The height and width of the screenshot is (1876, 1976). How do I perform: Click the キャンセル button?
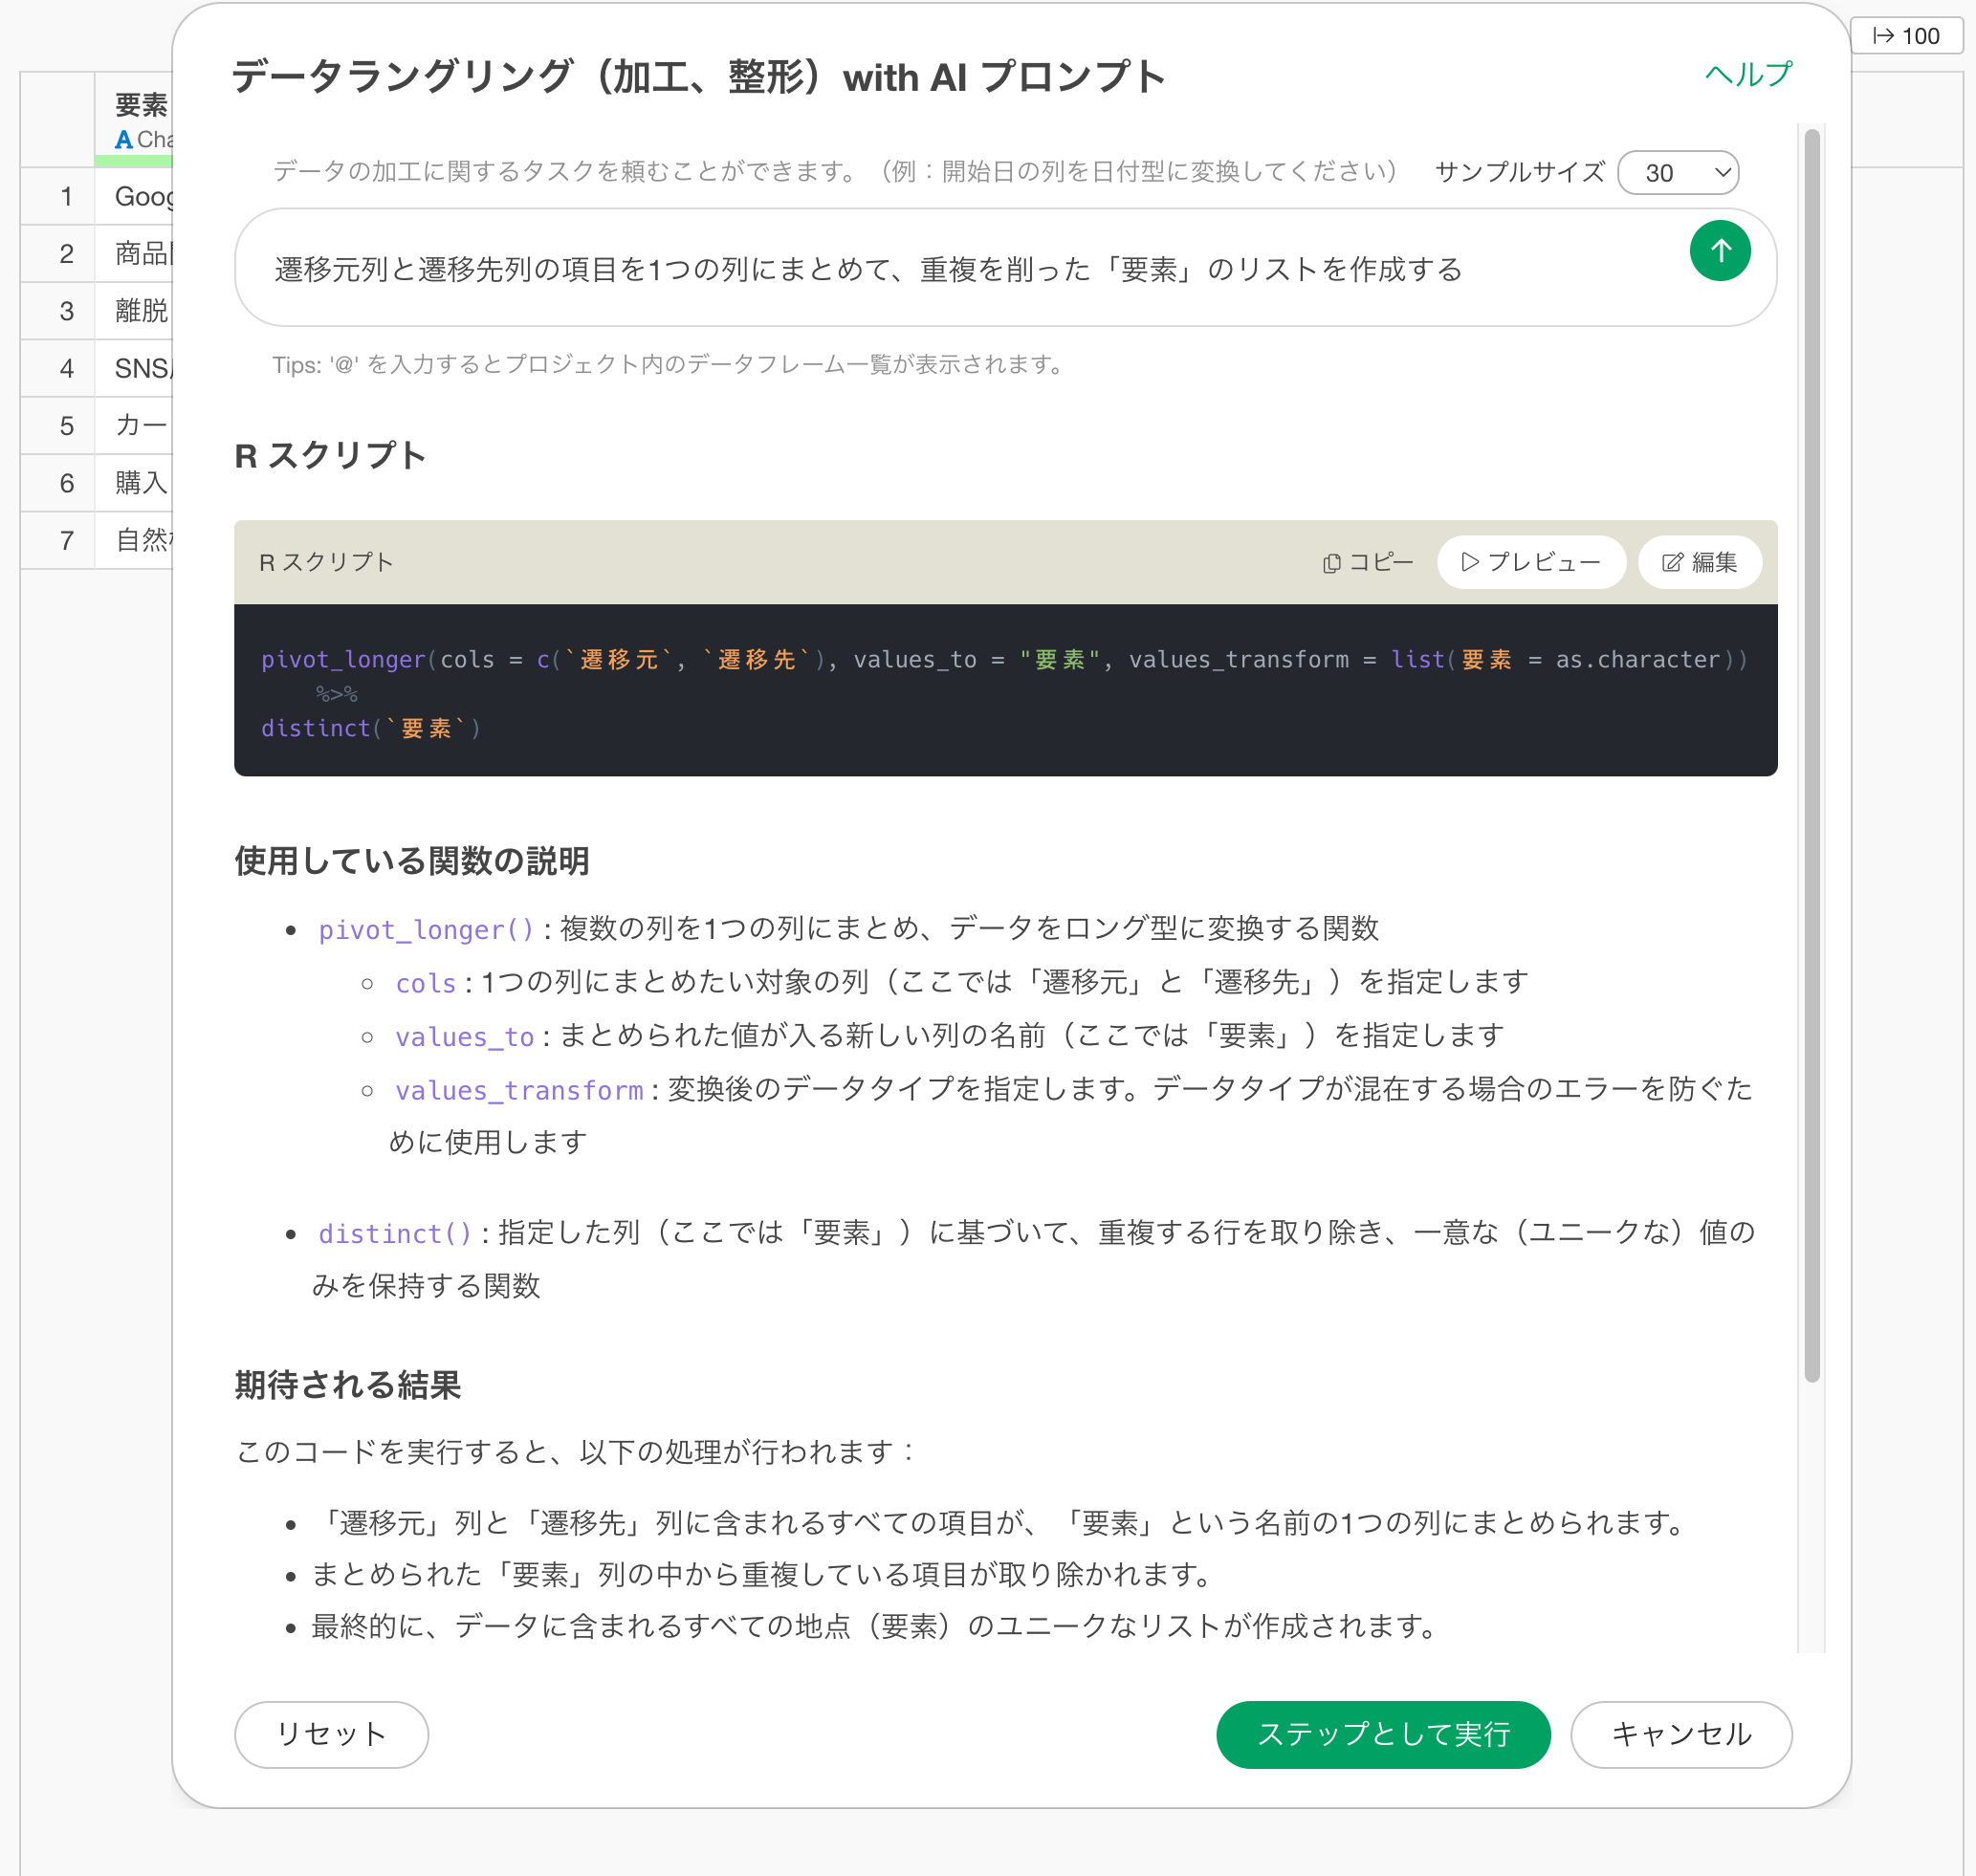[x=1680, y=1734]
